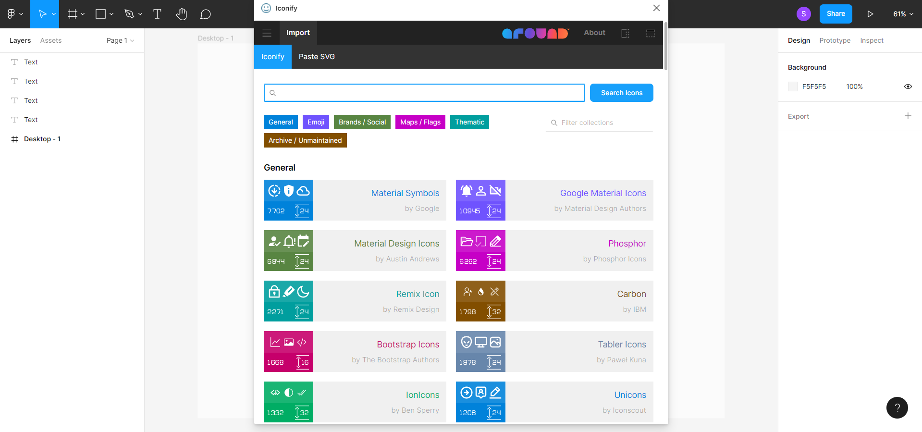Select the Move tool

tap(42, 14)
